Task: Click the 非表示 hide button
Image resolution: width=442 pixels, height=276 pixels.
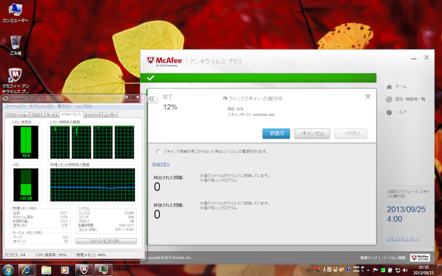Action: [x=276, y=134]
